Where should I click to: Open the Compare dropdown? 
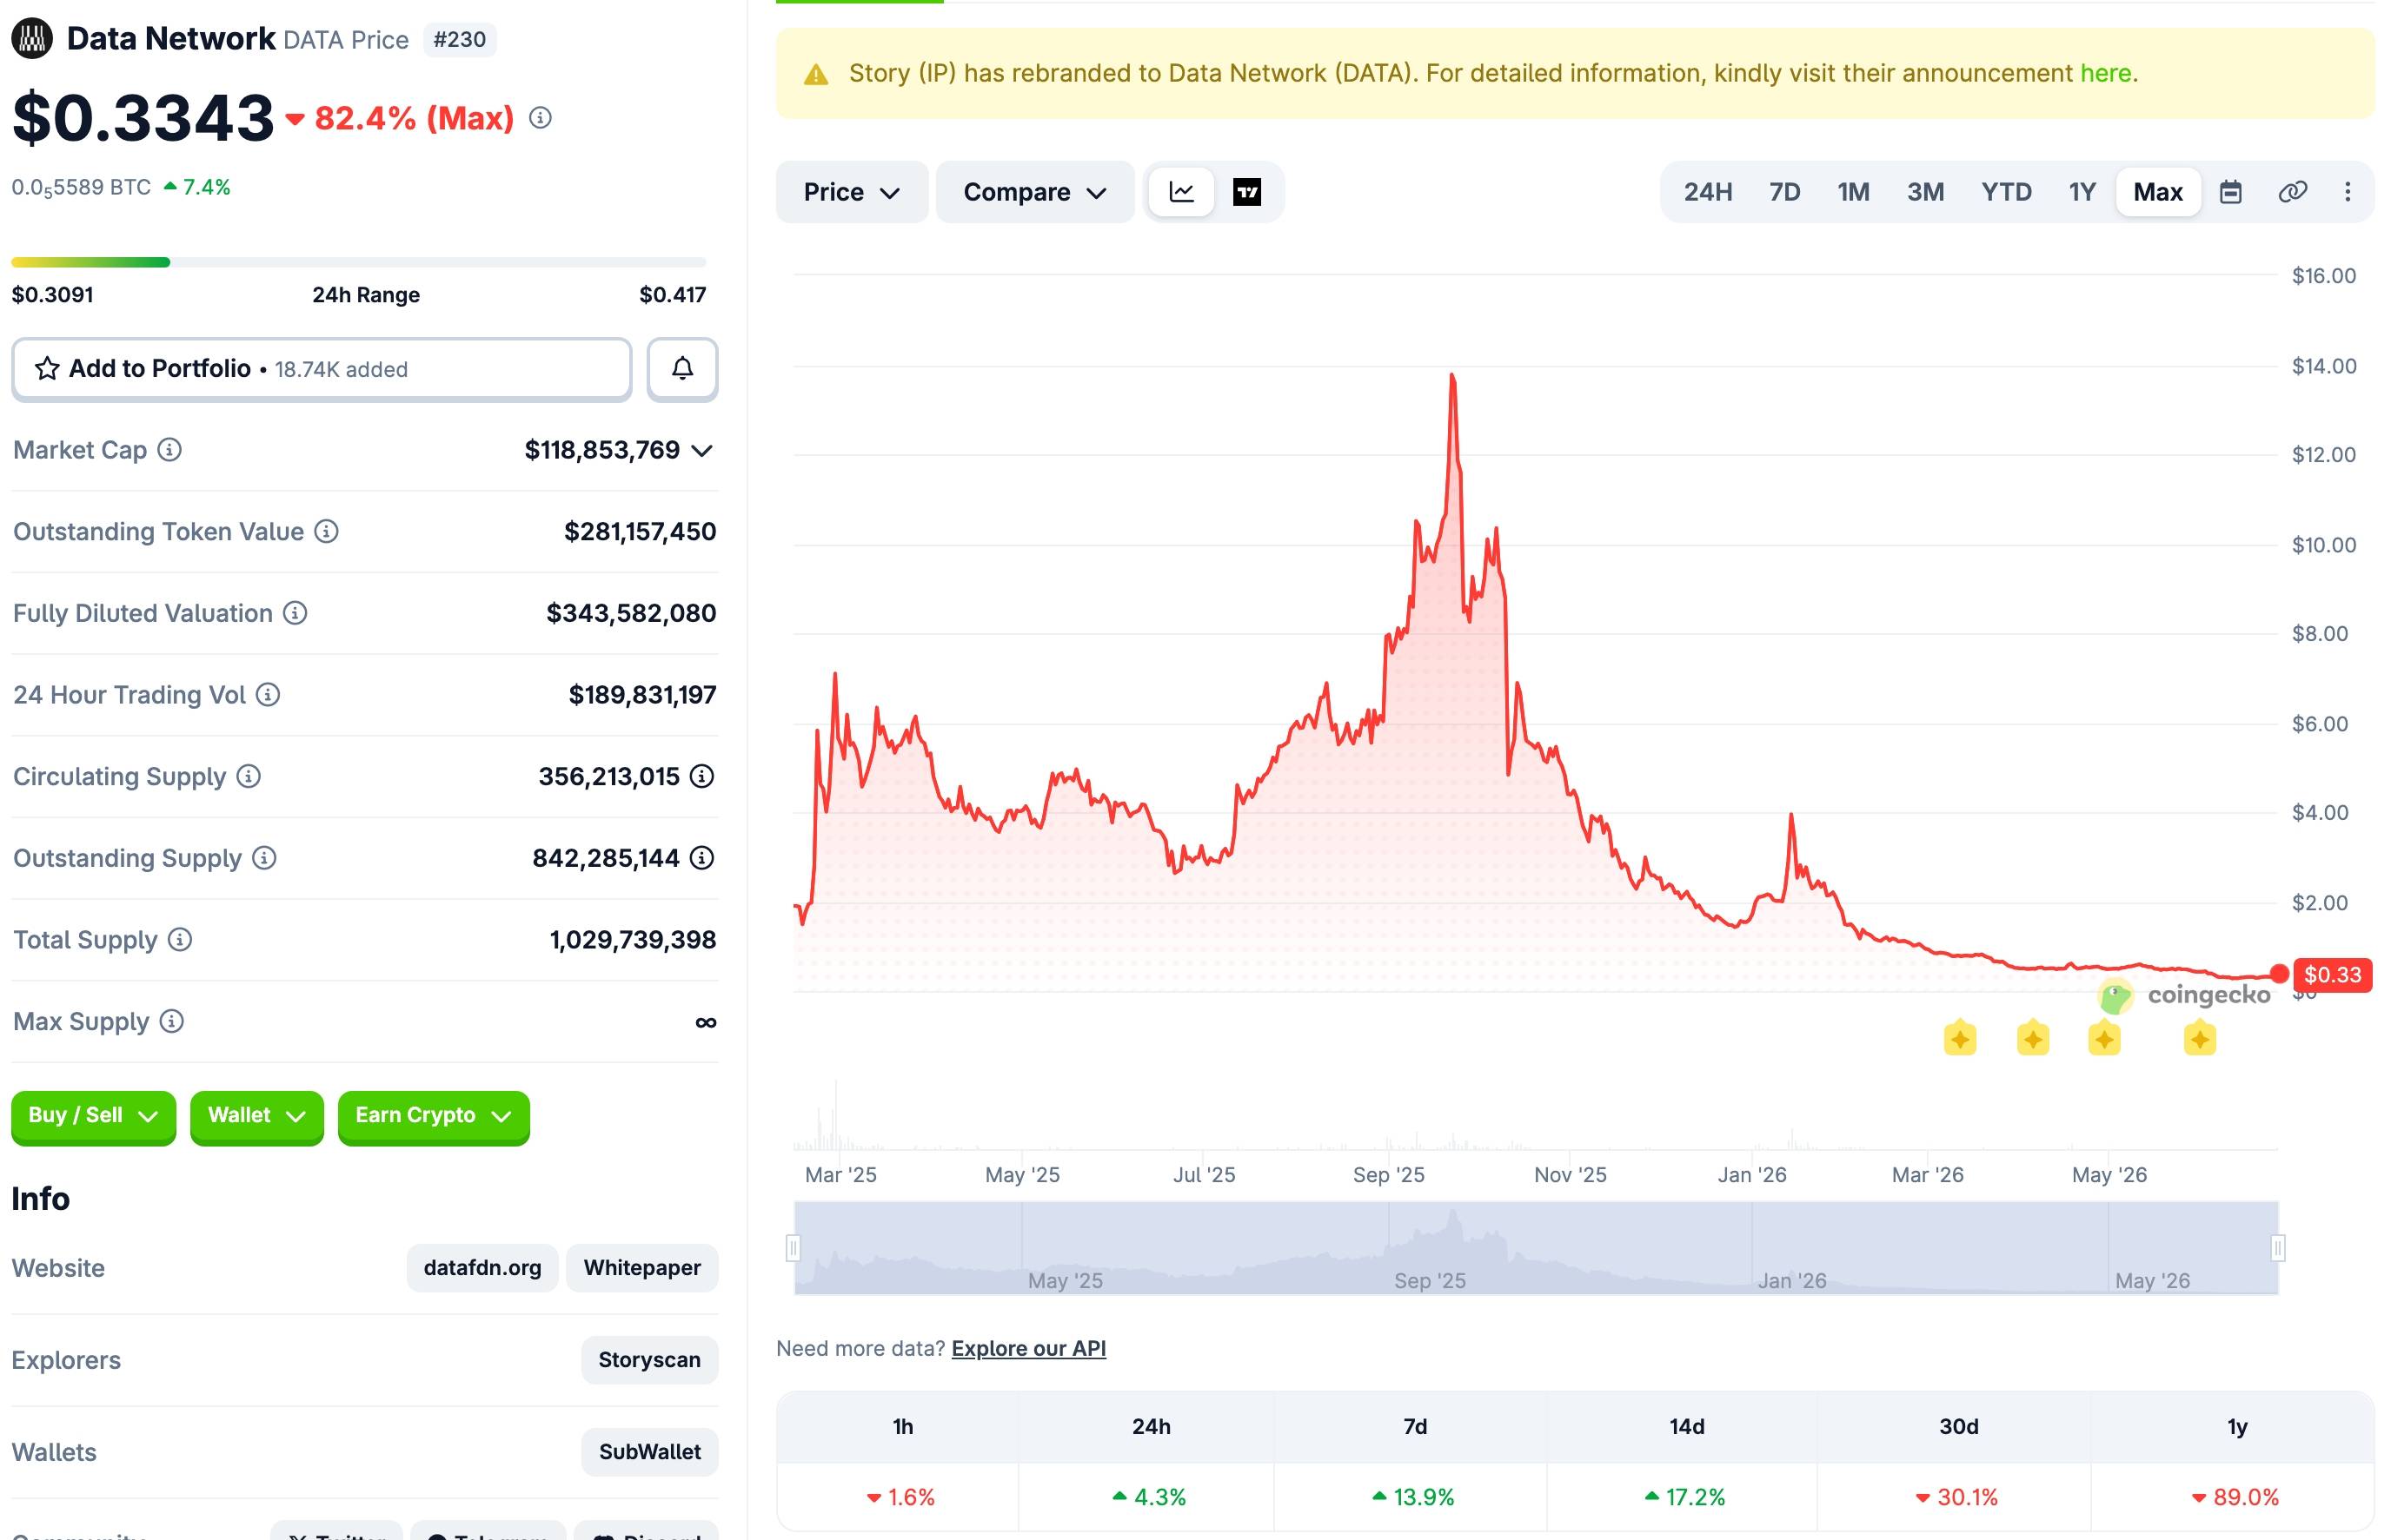[1034, 192]
